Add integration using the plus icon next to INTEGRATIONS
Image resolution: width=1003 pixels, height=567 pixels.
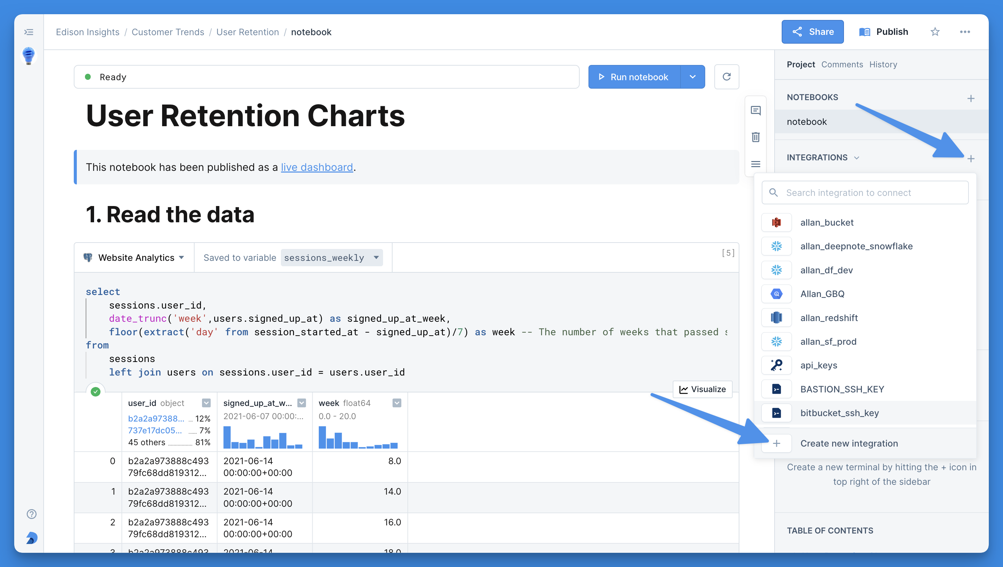pyautogui.click(x=971, y=158)
